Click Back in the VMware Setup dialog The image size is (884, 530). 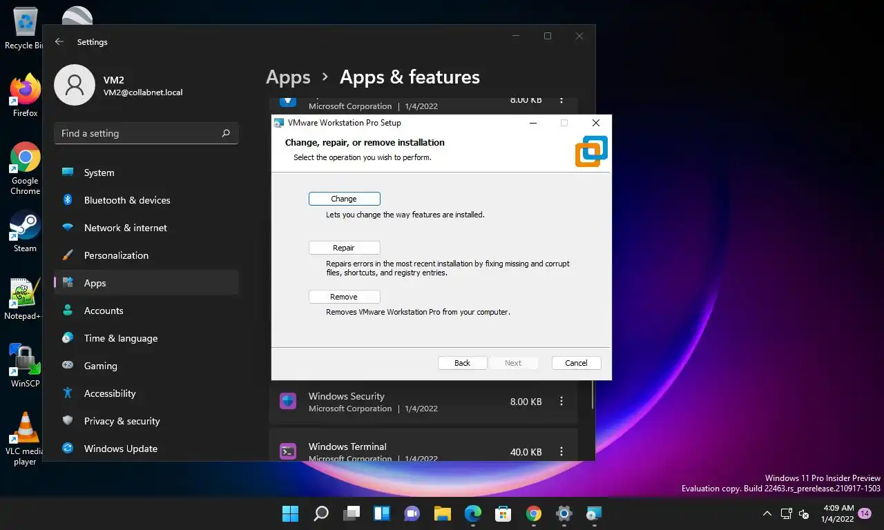tap(462, 363)
